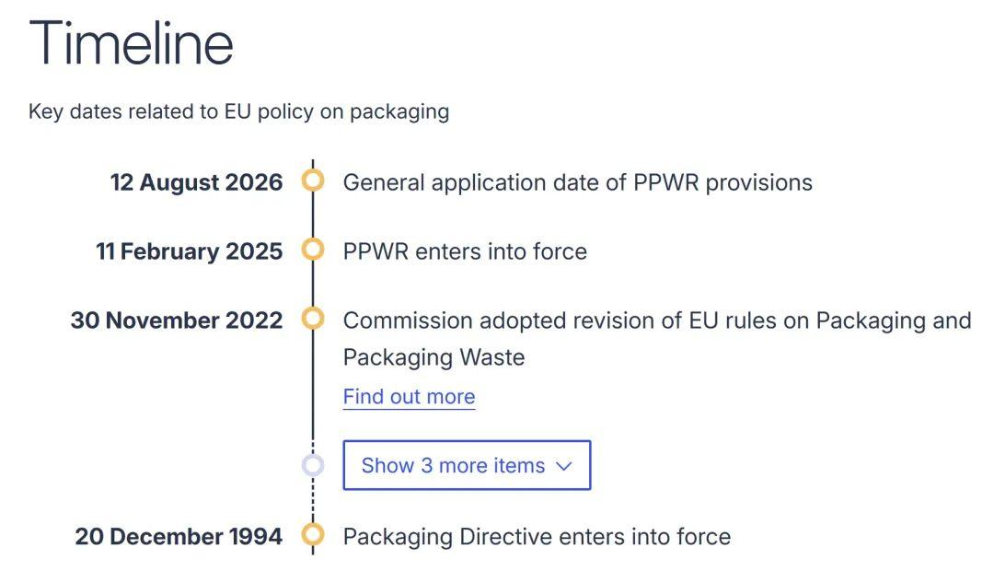Screen dimensions: 994x571
Task: Click Commission adopted revision of EU rules text
Action: pos(656,320)
